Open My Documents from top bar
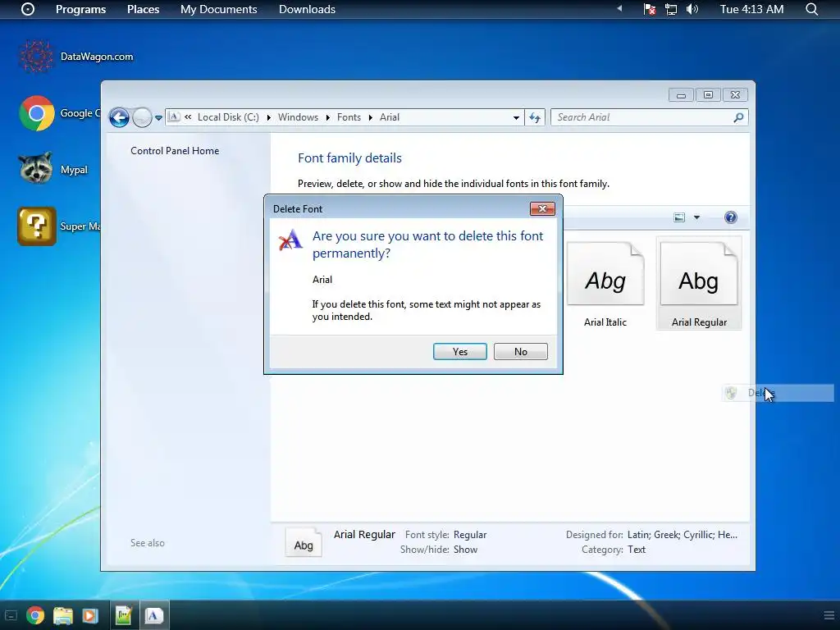The width and height of the screenshot is (840, 630). (x=218, y=9)
